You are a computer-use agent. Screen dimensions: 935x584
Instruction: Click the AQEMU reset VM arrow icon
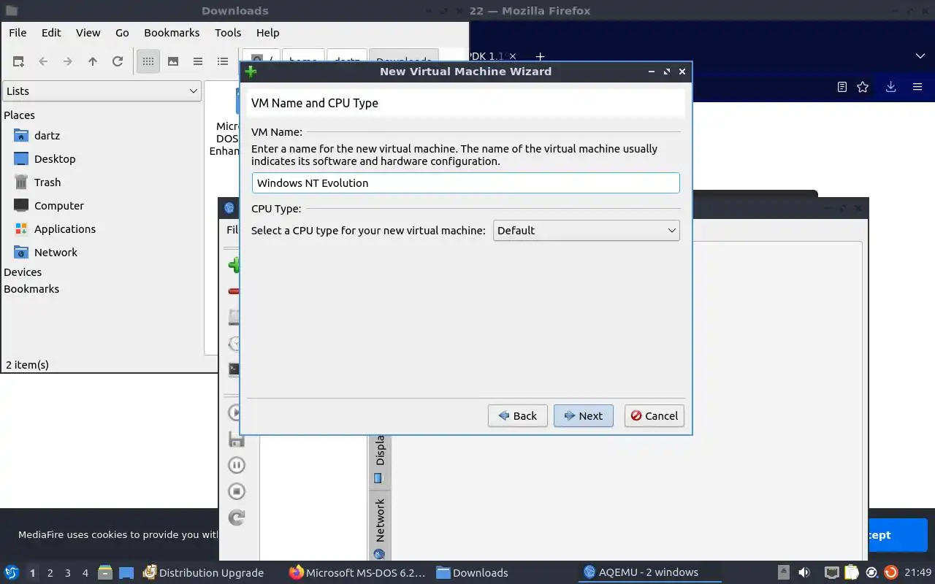(237, 518)
